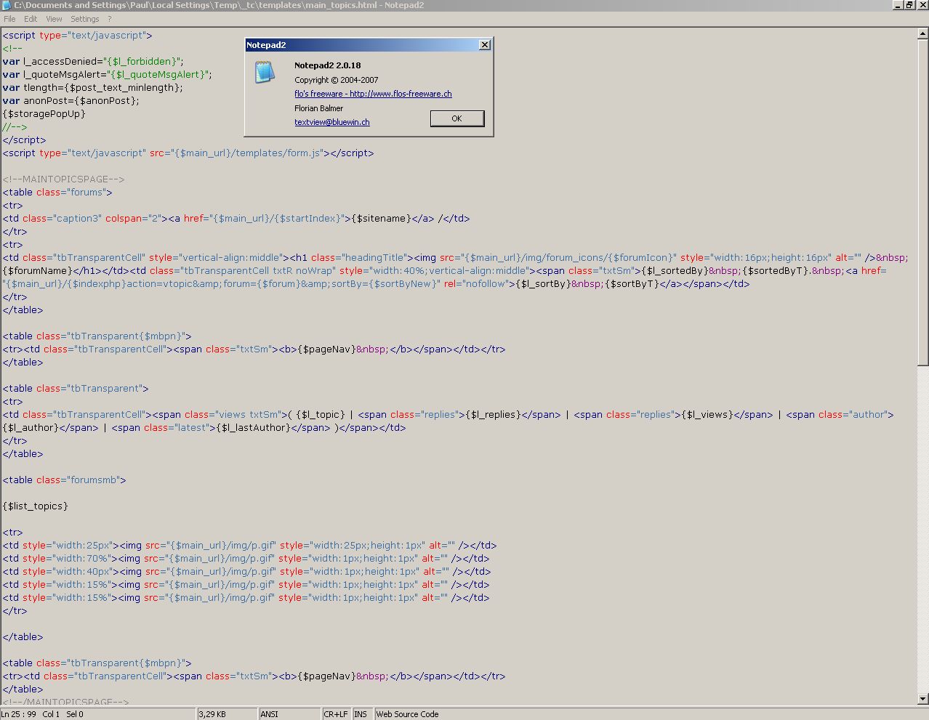Click the 'var l_quoteMsgAlert' code line
929x720 pixels.
[x=107, y=74]
